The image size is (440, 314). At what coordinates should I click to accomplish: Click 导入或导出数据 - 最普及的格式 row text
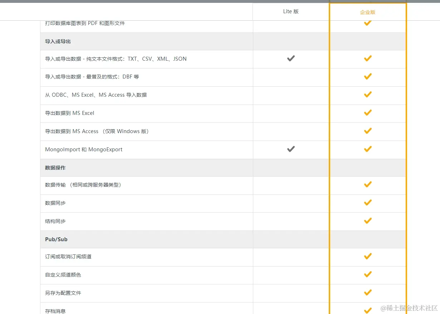click(92, 77)
